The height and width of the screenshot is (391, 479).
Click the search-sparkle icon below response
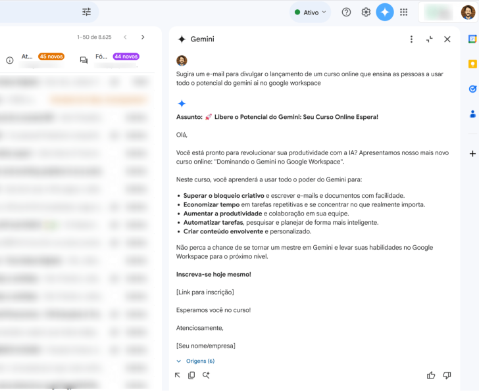[x=206, y=375]
